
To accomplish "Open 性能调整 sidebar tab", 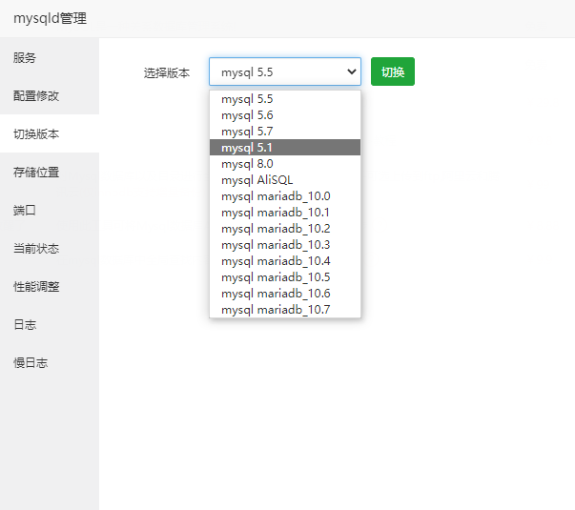I will tap(50, 286).
